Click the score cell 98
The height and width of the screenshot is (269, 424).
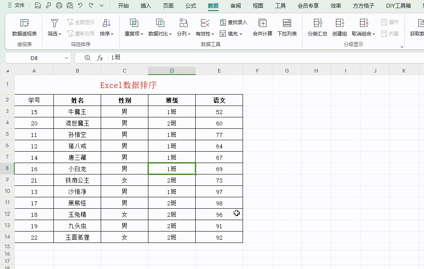coord(219,203)
